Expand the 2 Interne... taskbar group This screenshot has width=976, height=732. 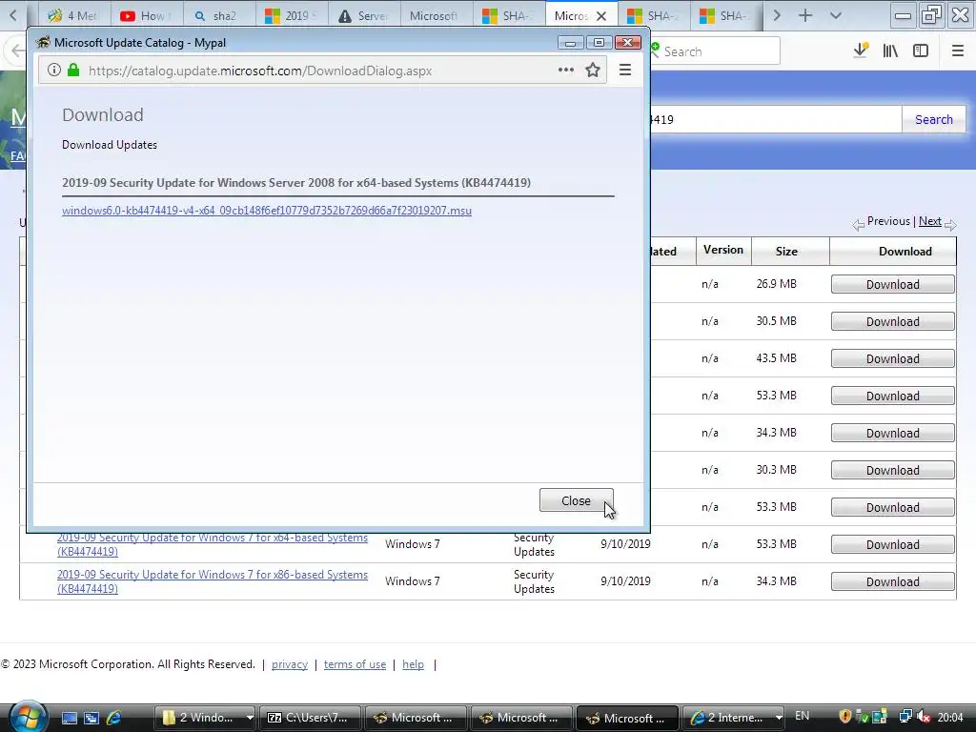coord(778,718)
